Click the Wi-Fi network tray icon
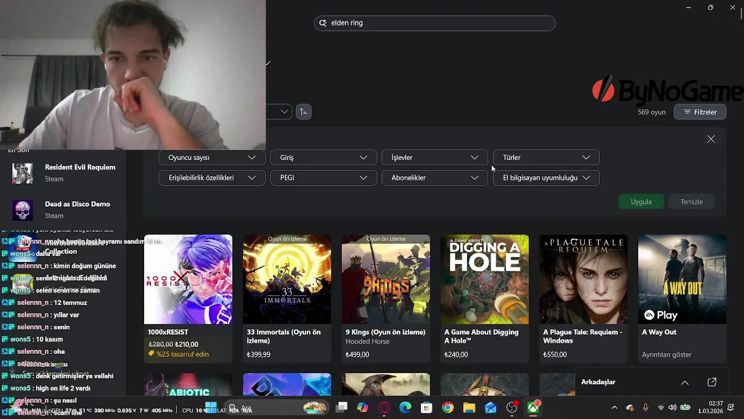The image size is (744, 419). tap(660, 408)
